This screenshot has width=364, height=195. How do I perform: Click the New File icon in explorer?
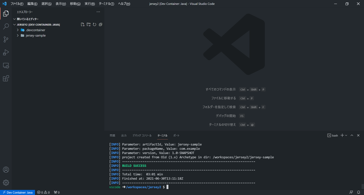[82, 24]
